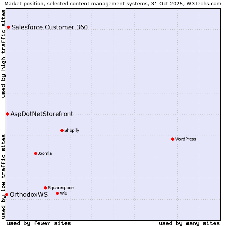The height and width of the screenshot is (226, 226).
Task: Open the AspDotNetStorefront text label
Action: click(x=42, y=114)
